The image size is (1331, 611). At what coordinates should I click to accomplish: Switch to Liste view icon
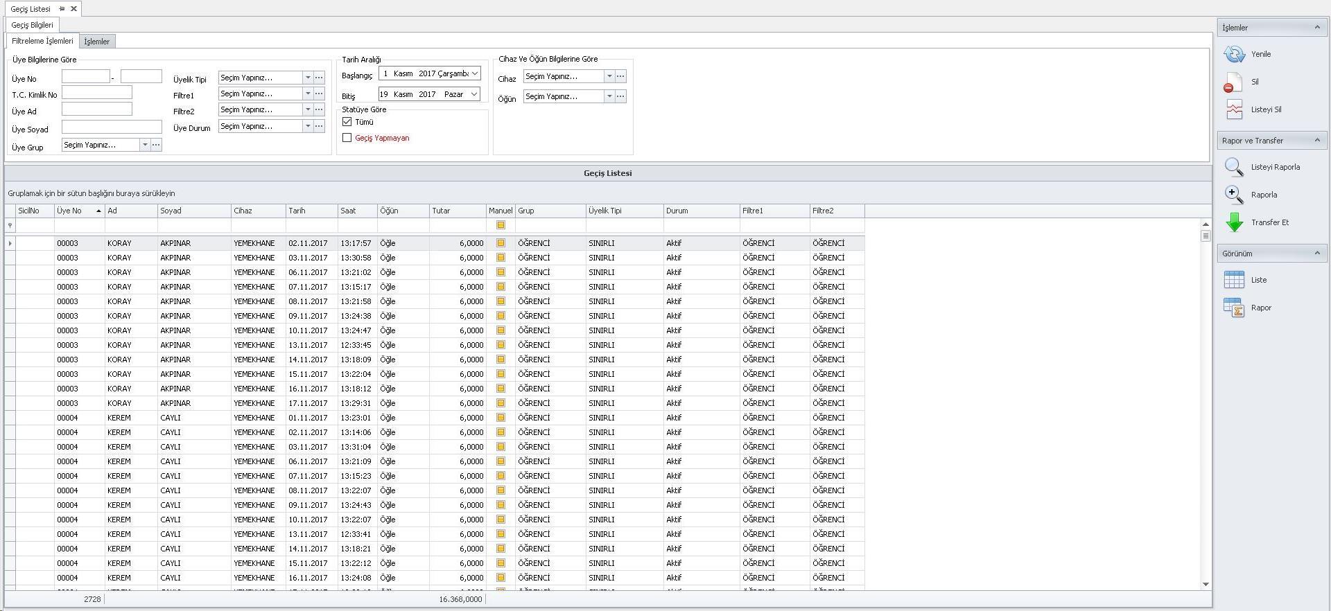pyautogui.click(x=1234, y=280)
